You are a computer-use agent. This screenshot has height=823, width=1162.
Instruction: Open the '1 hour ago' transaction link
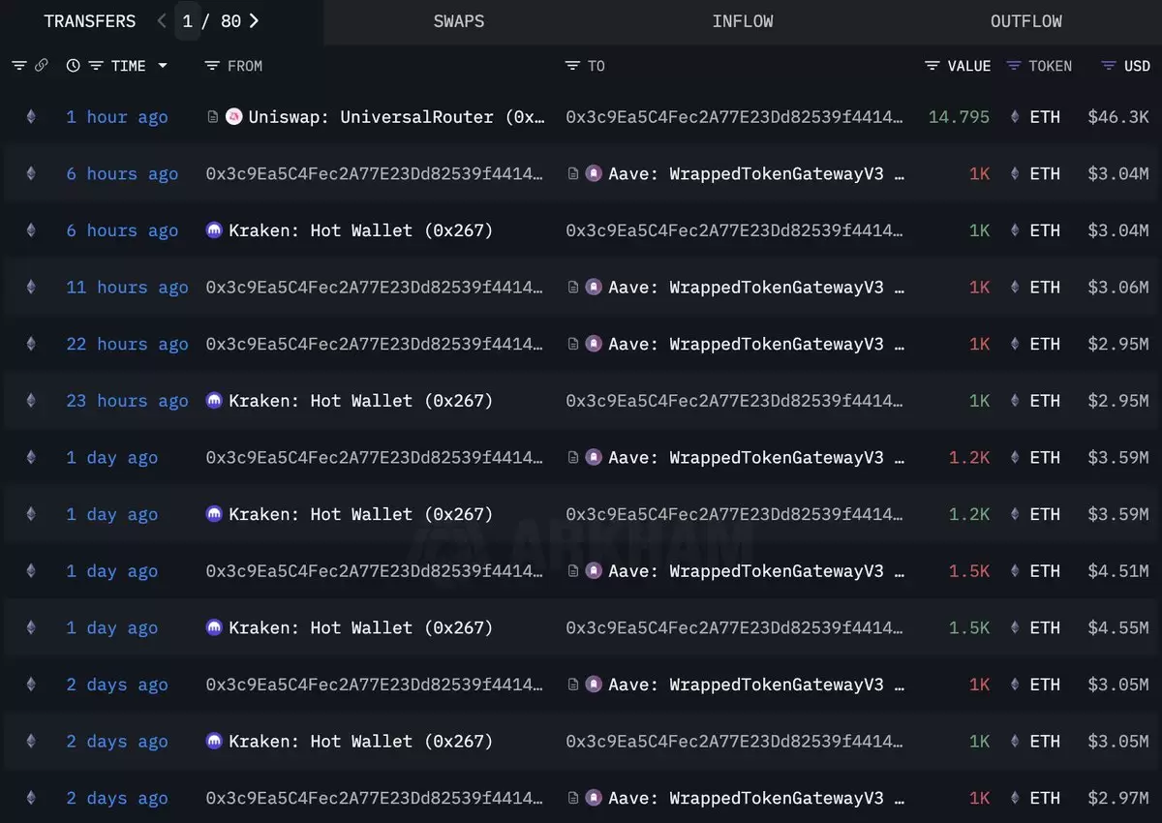(117, 117)
